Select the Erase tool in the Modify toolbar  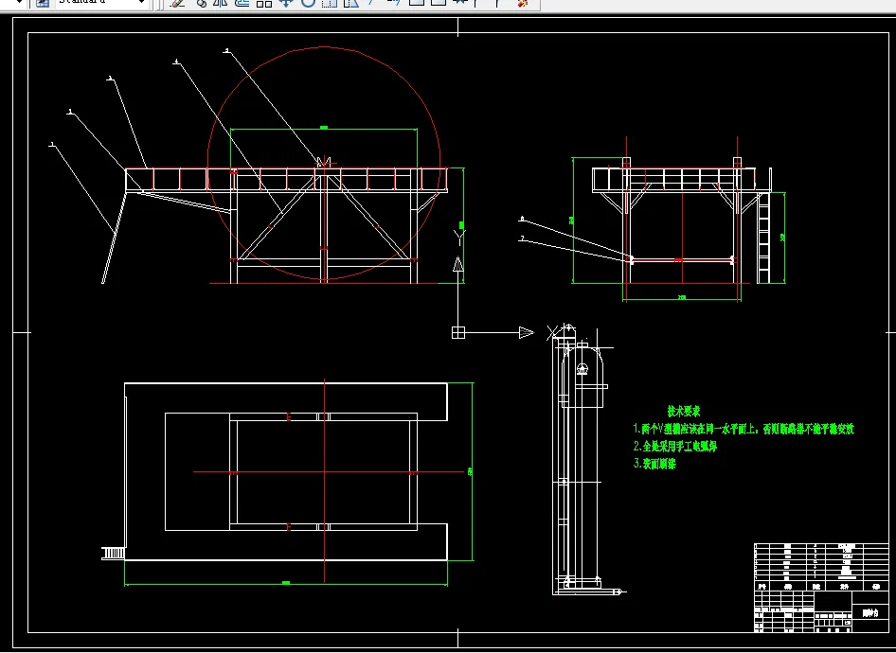[178, 3]
